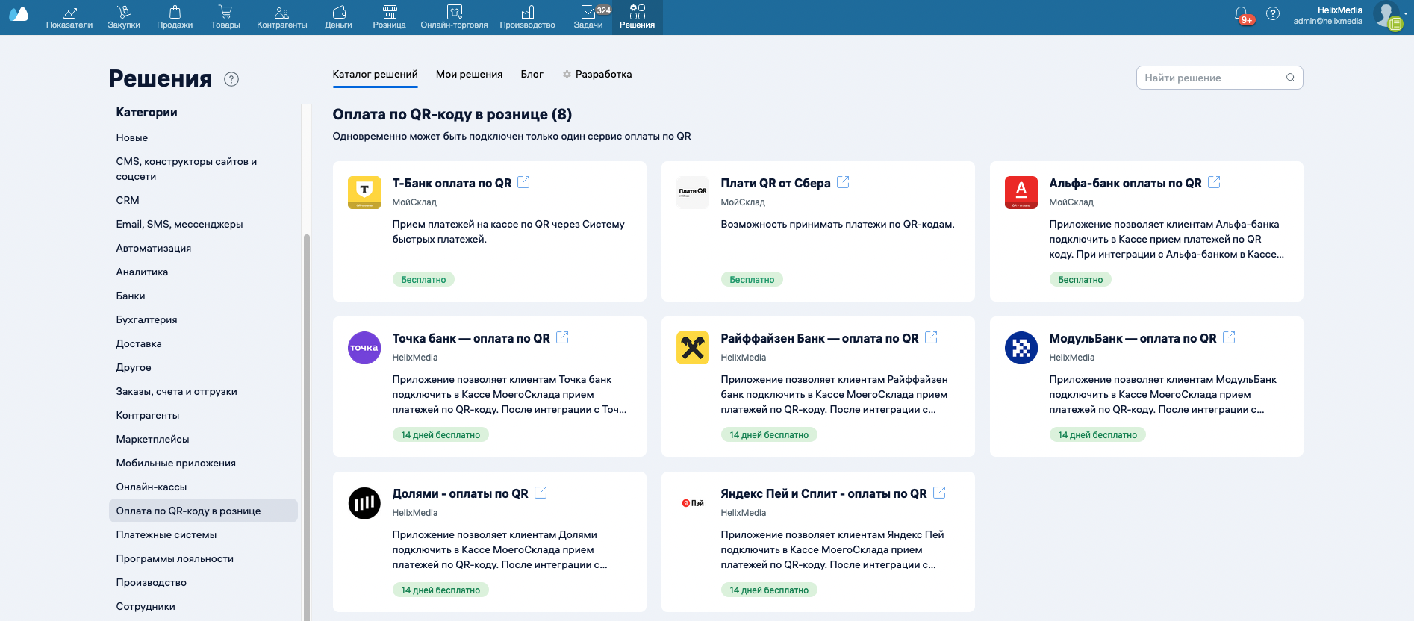Open the Показатели section
1414x621 pixels.
pyautogui.click(x=69, y=17)
